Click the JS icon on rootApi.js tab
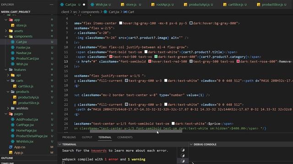 pos(153,5)
